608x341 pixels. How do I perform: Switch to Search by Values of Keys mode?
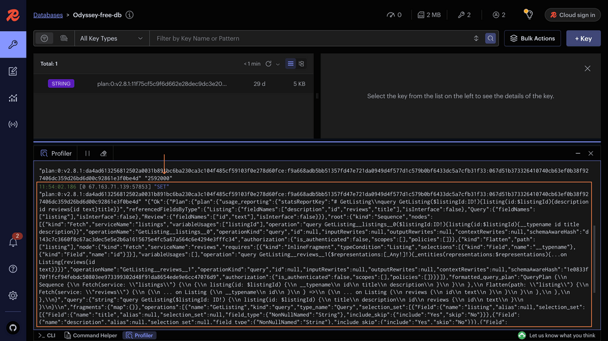[x=63, y=39]
